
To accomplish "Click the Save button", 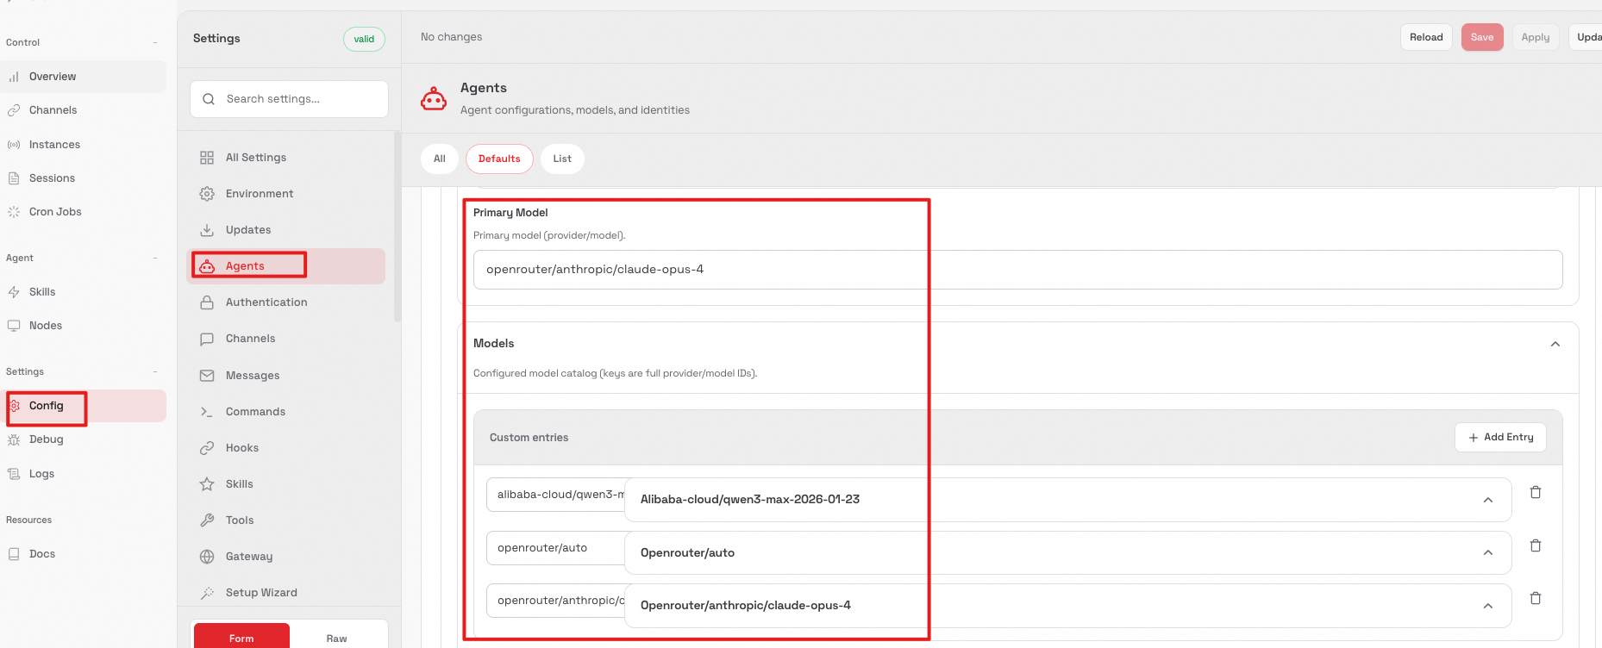I will [1482, 37].
